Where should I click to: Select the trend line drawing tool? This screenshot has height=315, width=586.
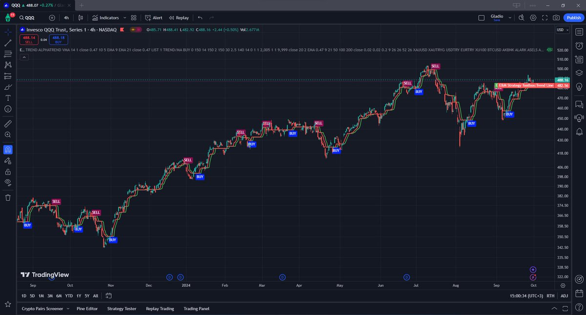[x=8, y=43]
